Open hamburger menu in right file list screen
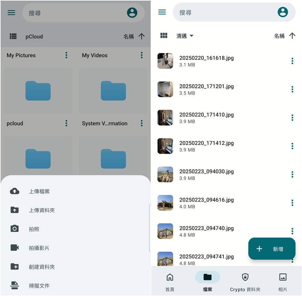Viewport: 302px width, 296px height. (x=162, y=12)
